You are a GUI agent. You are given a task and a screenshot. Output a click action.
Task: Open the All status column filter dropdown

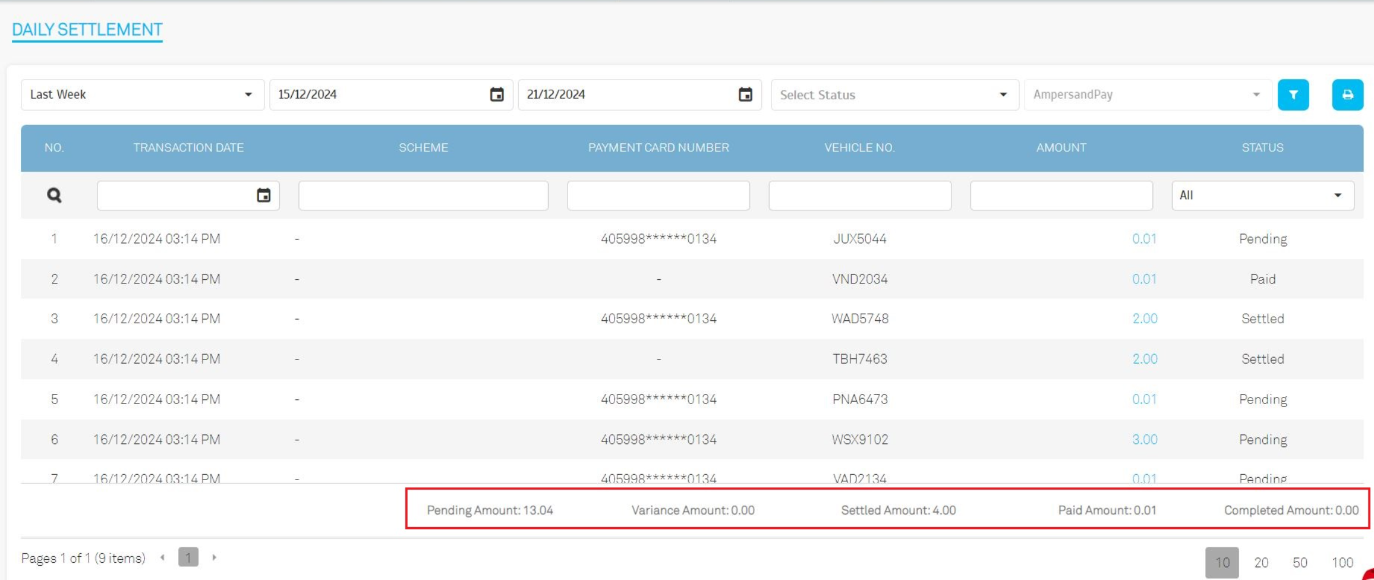tap(1262, 196)
